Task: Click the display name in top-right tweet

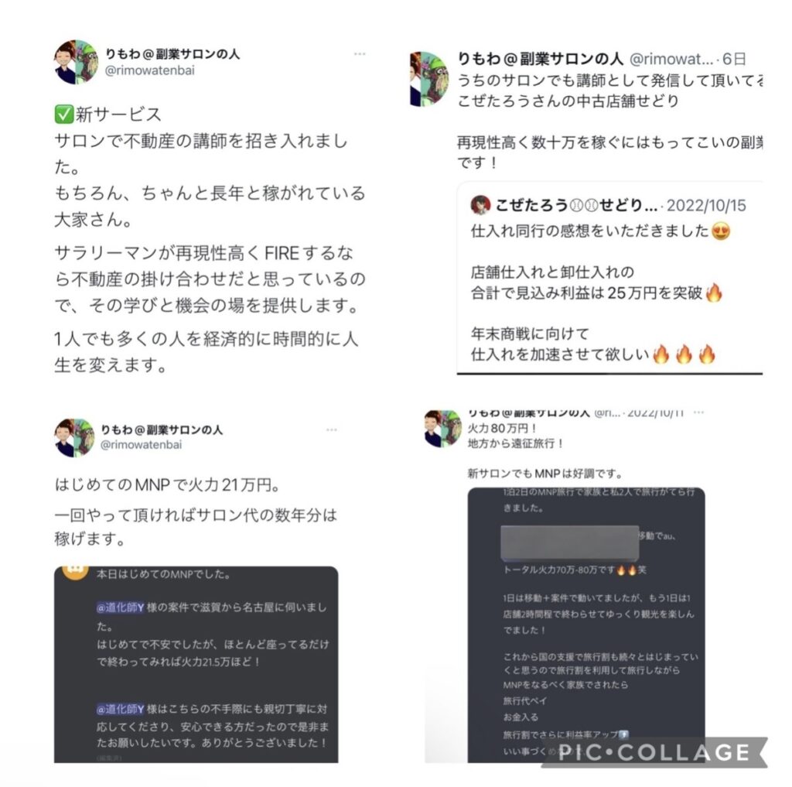Action: [x=540, y=59]
